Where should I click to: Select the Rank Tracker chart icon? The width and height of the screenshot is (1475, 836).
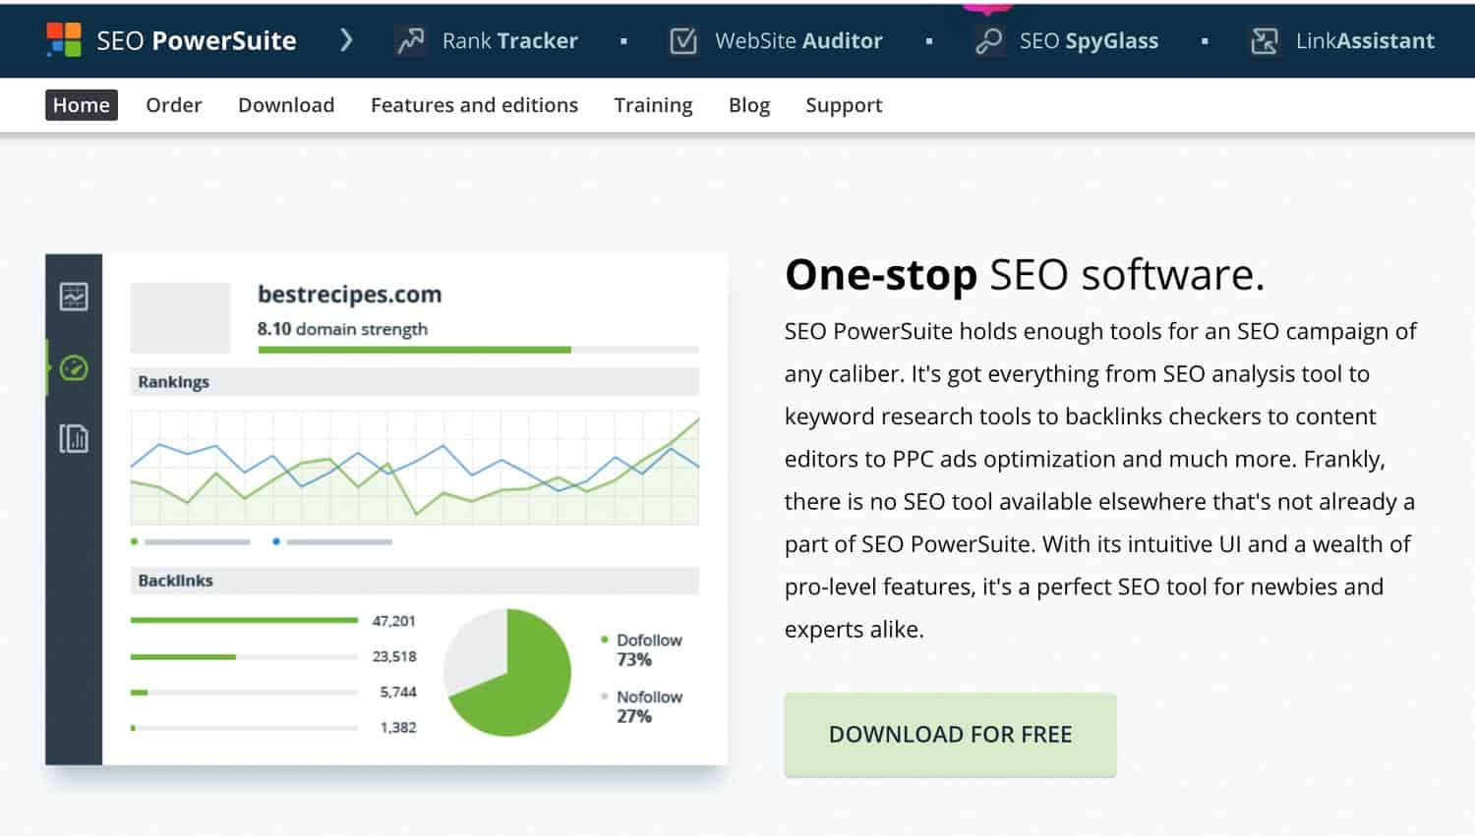click(x=409, y=40)
